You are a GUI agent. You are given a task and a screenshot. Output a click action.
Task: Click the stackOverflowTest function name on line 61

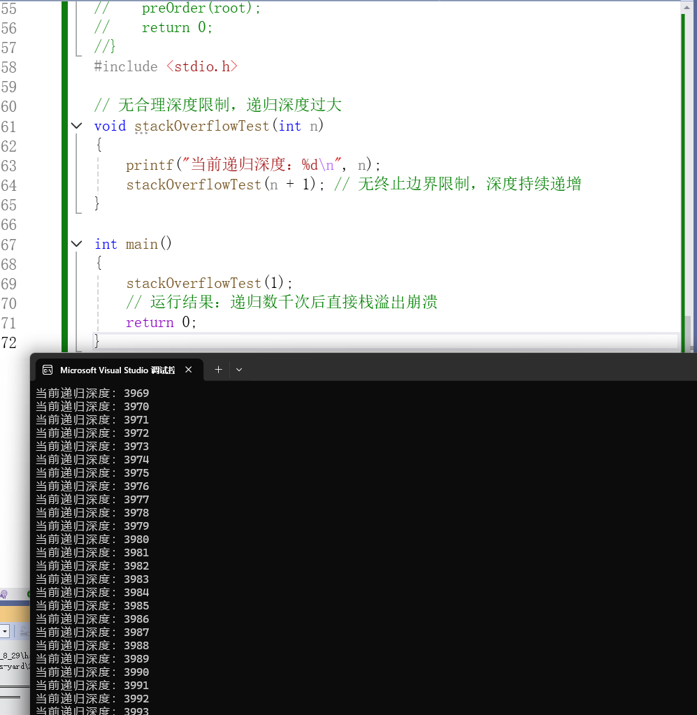click(201, 125)
